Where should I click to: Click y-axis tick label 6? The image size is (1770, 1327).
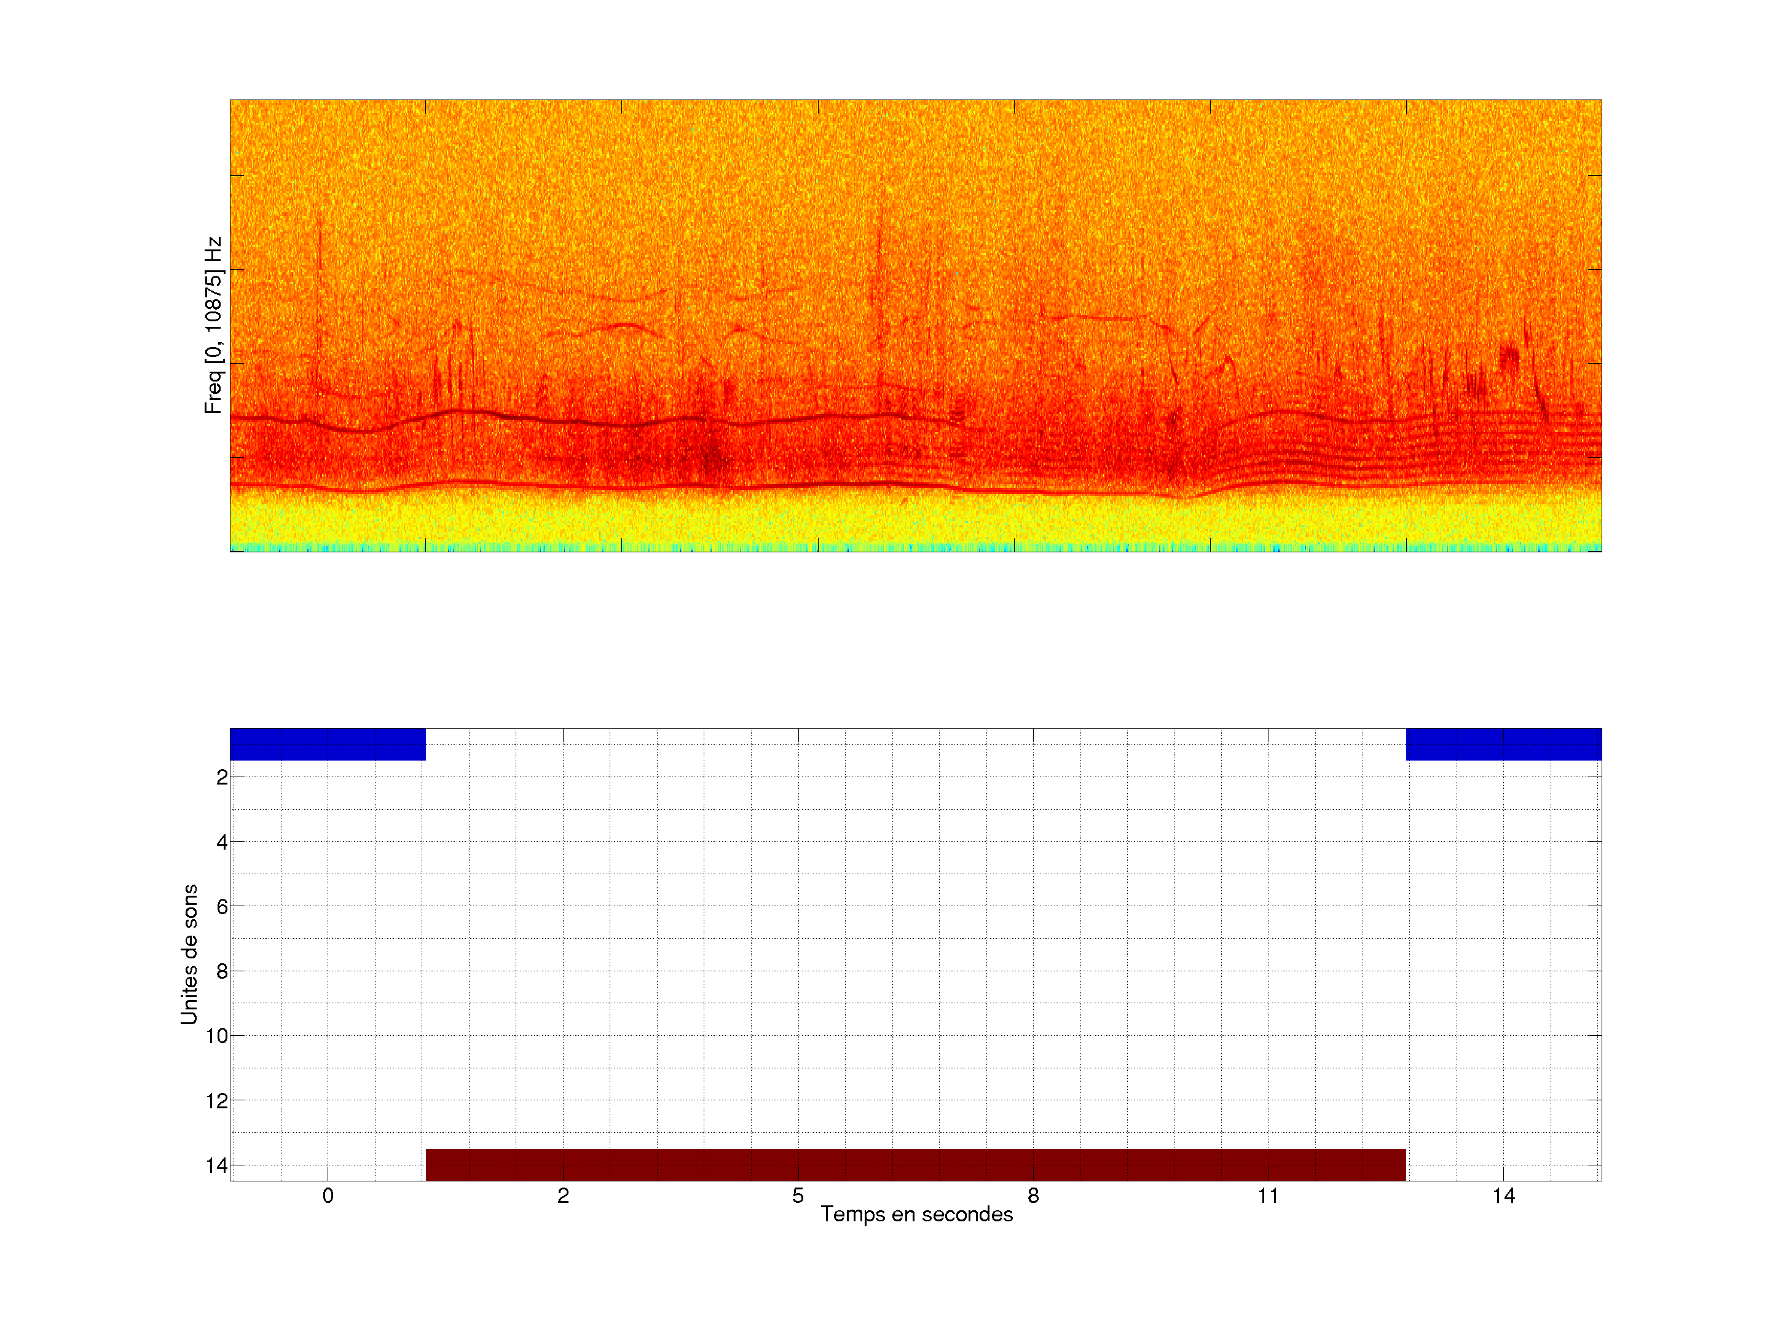(222, 906)
